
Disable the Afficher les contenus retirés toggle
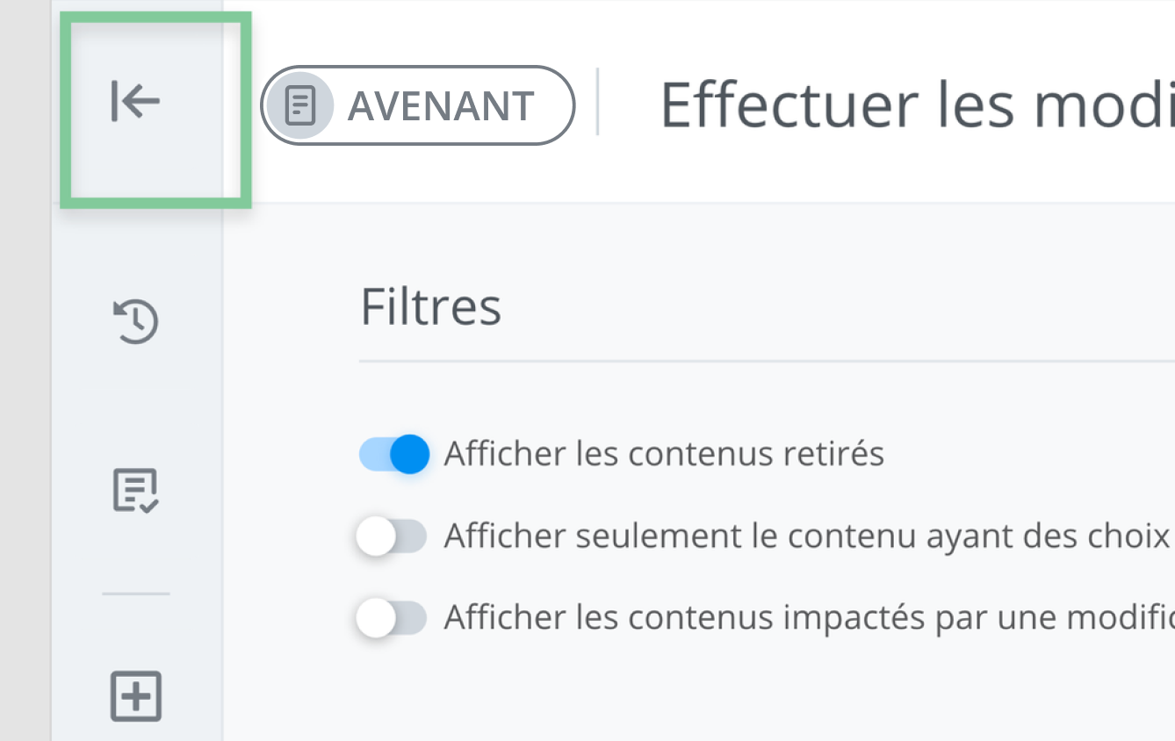(394, 454)
